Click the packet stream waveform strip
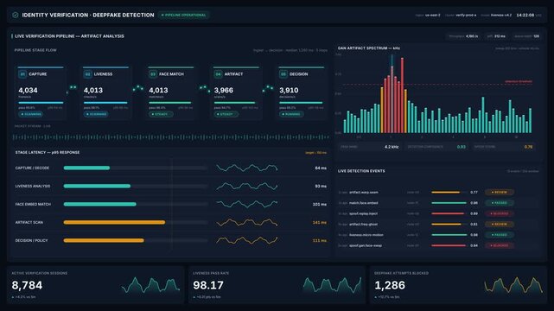 pos(170,137)
